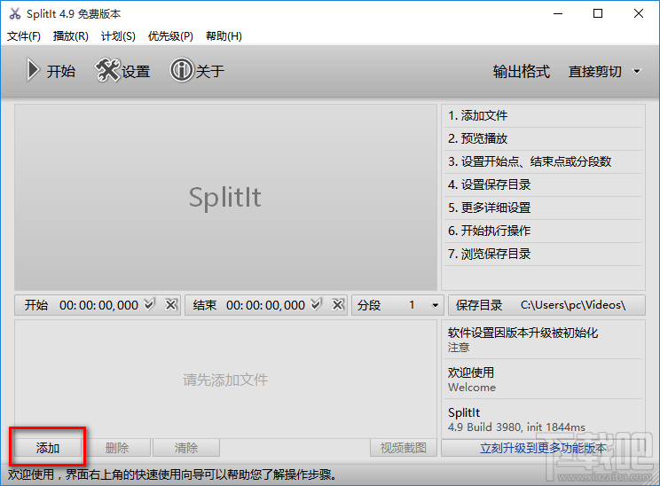The width and height of the screenshot is (660, 486).
Task: Select guide step 7. 浏览保存目录
Action: point(543,255)
